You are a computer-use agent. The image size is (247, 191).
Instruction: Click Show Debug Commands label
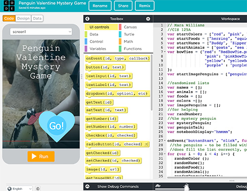point(118,187)
